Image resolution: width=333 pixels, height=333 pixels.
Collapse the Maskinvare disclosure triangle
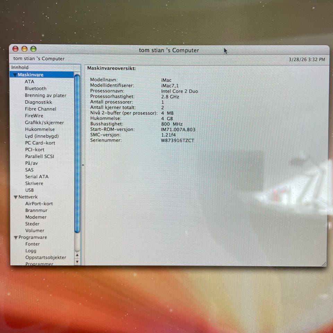[15, 75]
